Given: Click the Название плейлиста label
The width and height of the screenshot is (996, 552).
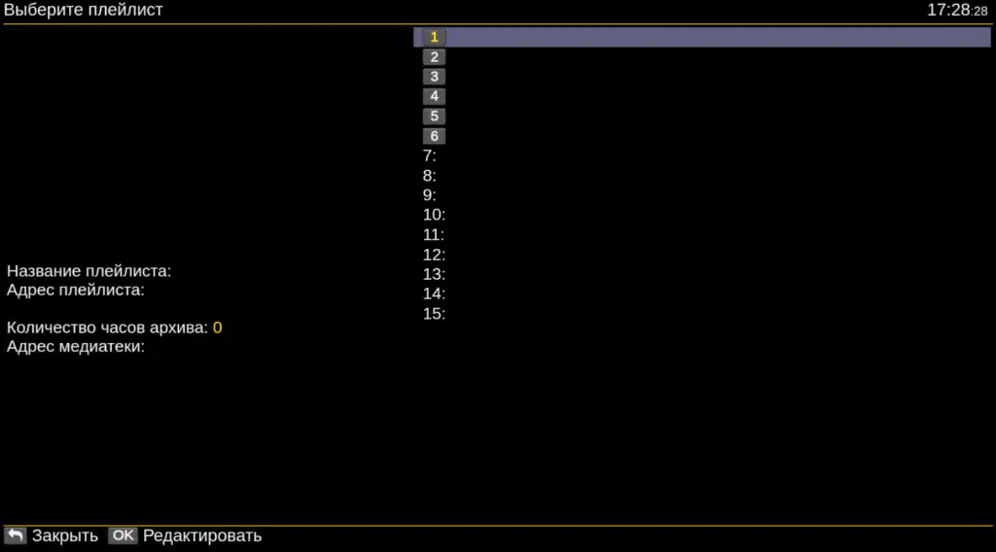Looking at the screenshot, I should point(89,271).
